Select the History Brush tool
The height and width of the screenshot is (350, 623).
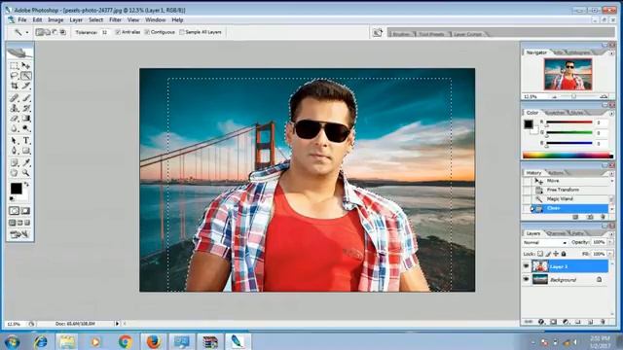click(x=26, y=108)
